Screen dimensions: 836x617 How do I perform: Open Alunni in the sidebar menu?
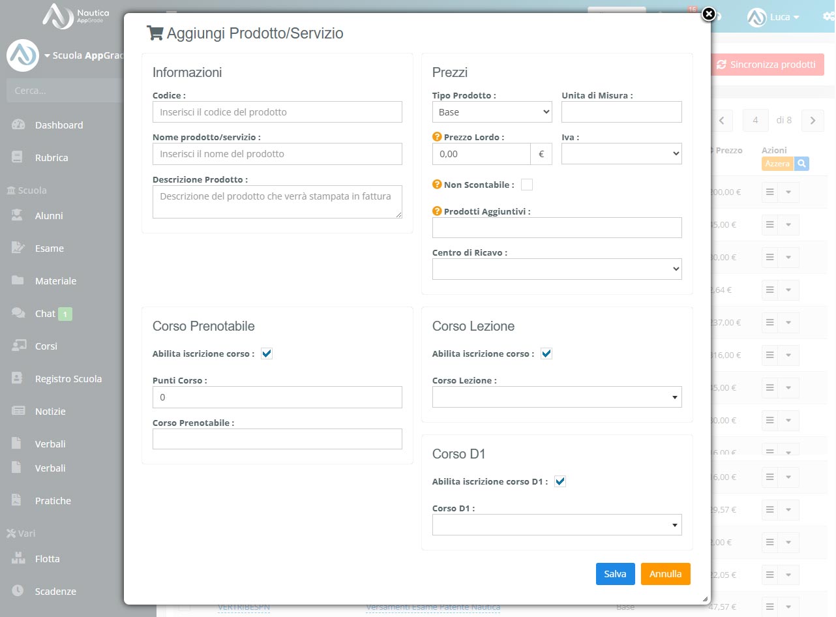tap(49, 216)
